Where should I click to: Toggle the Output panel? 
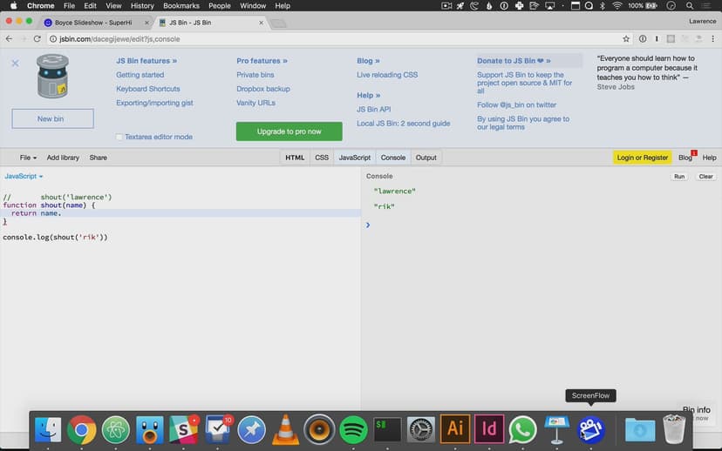click(x=426, y=158)
